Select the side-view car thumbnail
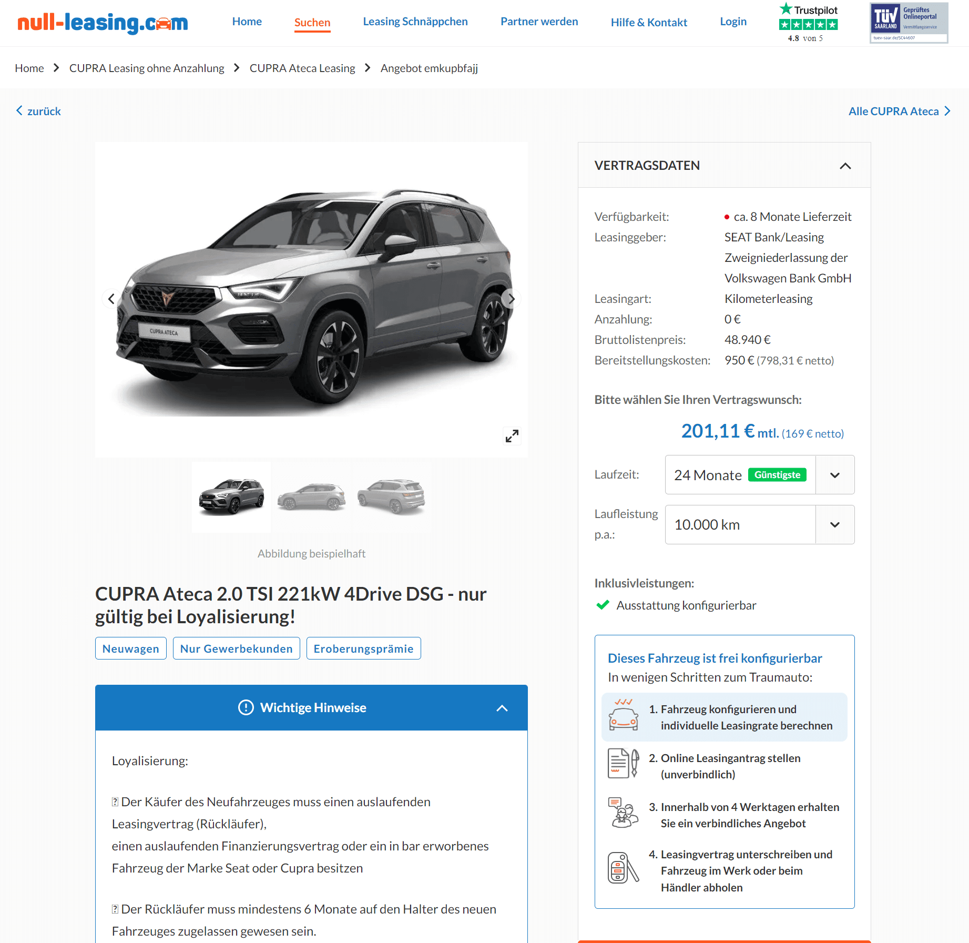The height and width of the screenshot is (943, 969). (312, 497)
